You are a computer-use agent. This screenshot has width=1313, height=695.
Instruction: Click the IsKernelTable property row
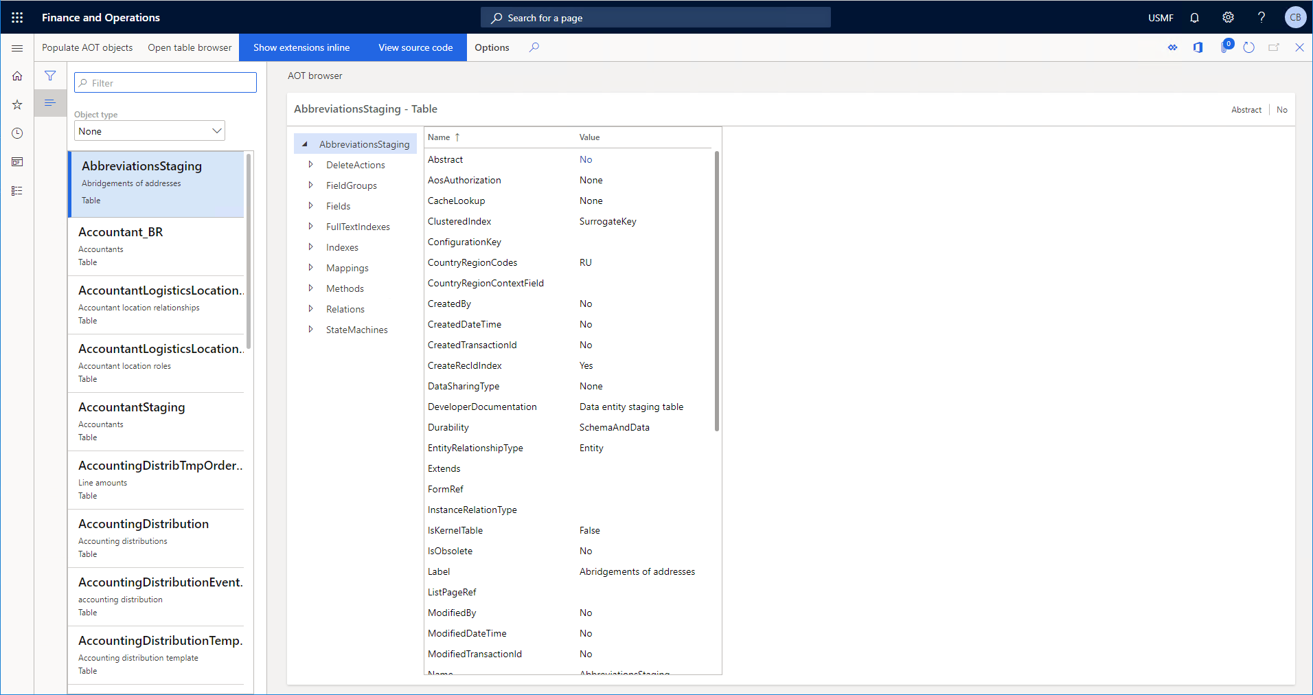click(569, 530)
